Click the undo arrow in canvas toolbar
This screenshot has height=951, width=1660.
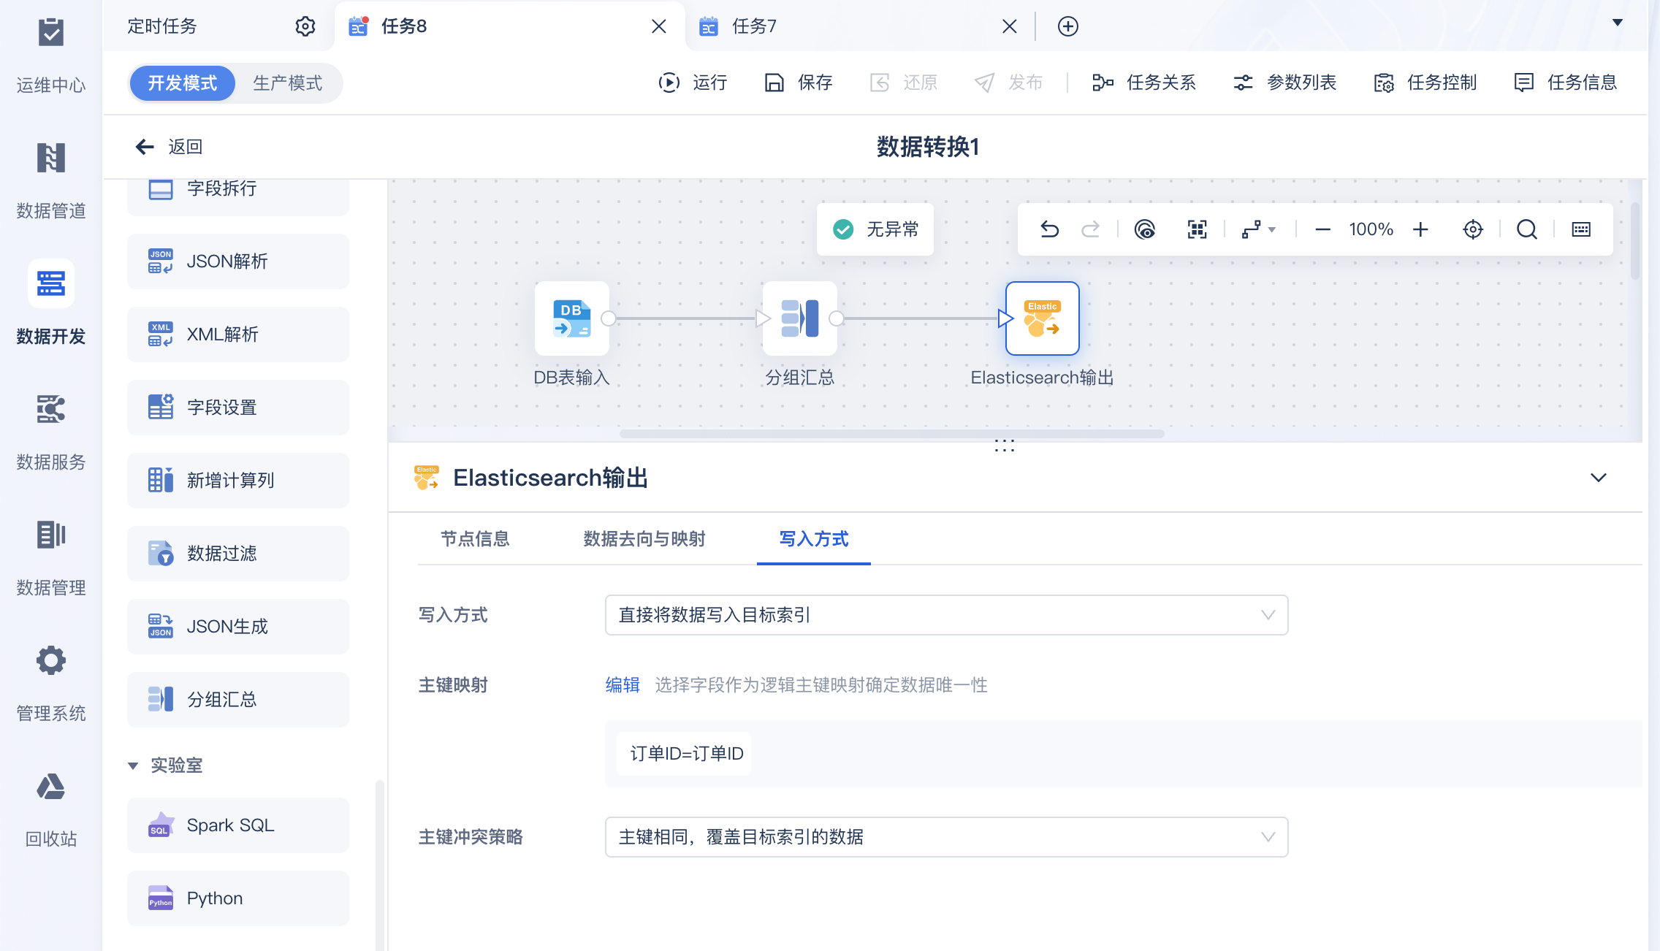point(1049,229)
